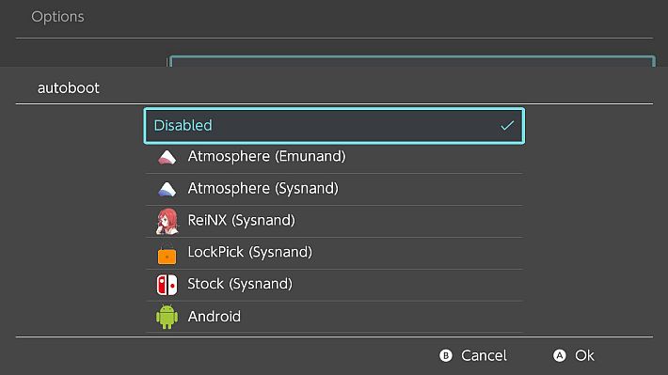Viewport: 668px width, 375px height.
Task: Pick ReiNX (Sysnand) in autoboot dropdown
Action: [x=334, y=221]
